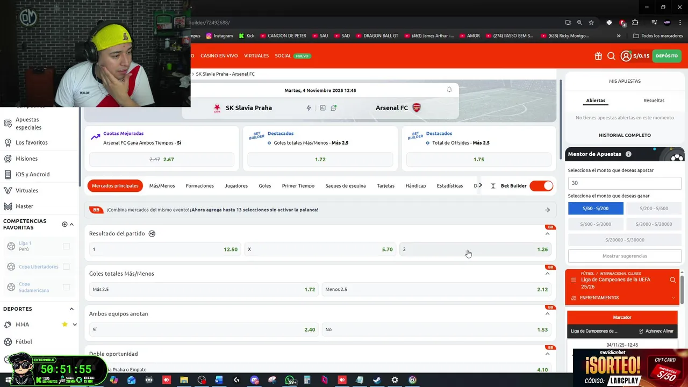Screen dimensions: 688x387
Task: Open the Bet Builder combine markets banner
Action: [x=320, y=210]
